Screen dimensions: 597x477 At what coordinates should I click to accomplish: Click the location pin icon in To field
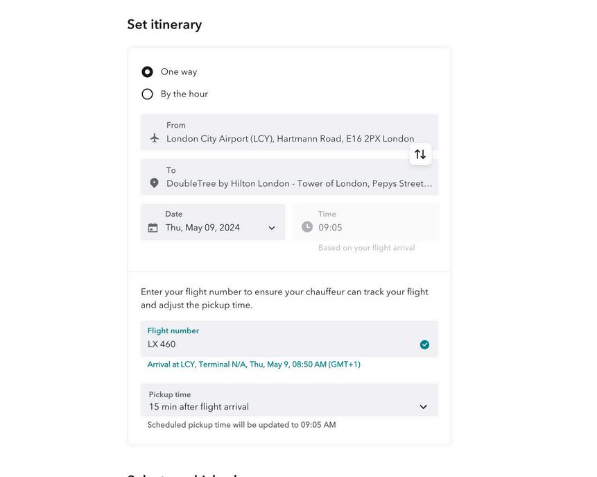tap(154, 183)
